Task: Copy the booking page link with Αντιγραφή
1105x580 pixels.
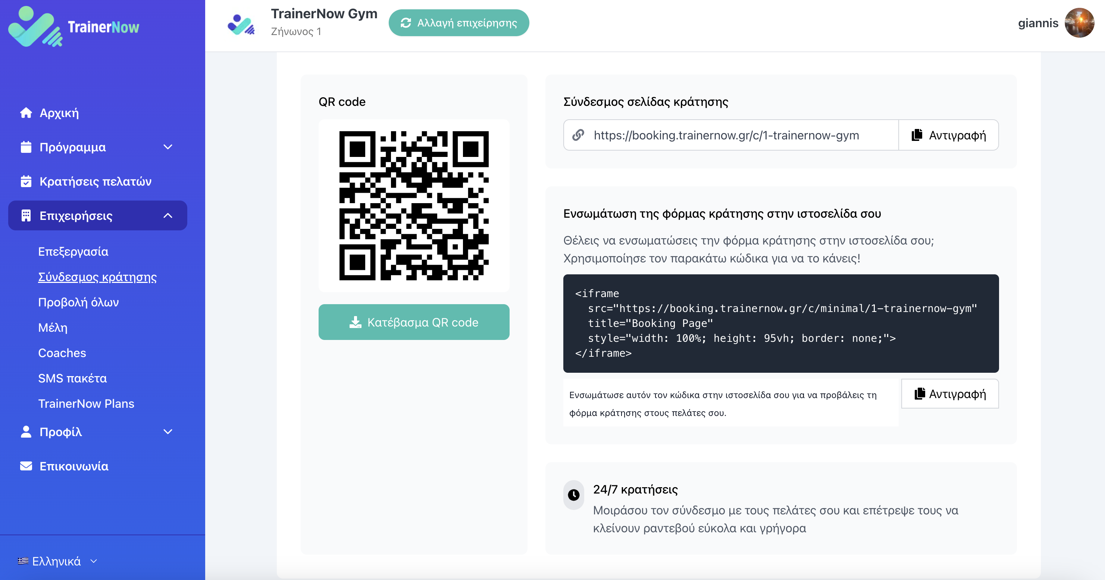Action: coord(948,135)
